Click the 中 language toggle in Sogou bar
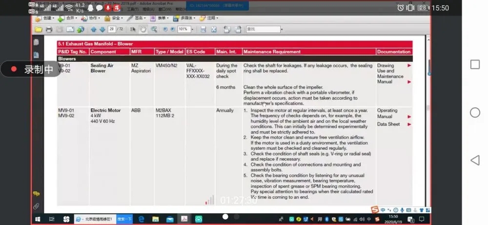This screenshot has height=225, width=488. point(383,210)
